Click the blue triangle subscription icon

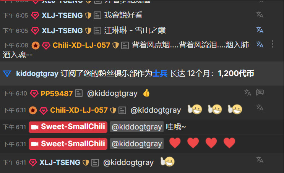(x=7, y=73)
